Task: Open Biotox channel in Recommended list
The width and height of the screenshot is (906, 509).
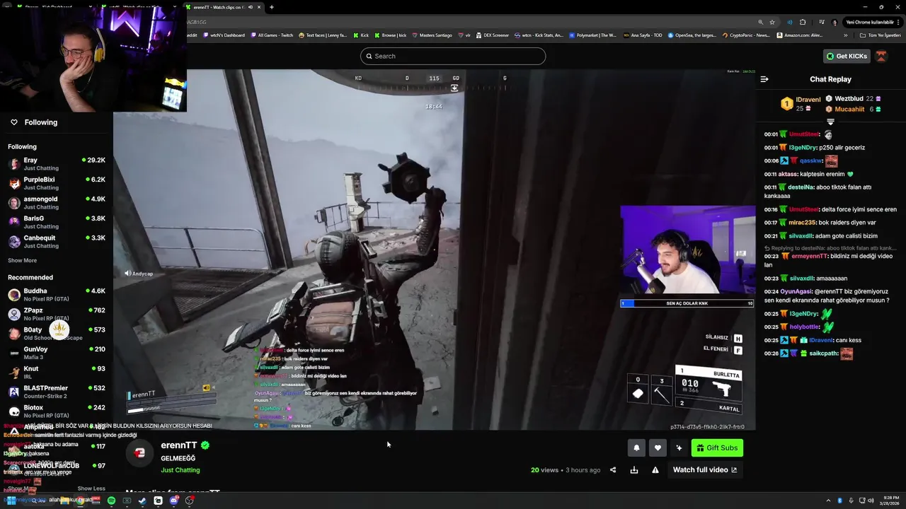Action: [x=57, y=411]
